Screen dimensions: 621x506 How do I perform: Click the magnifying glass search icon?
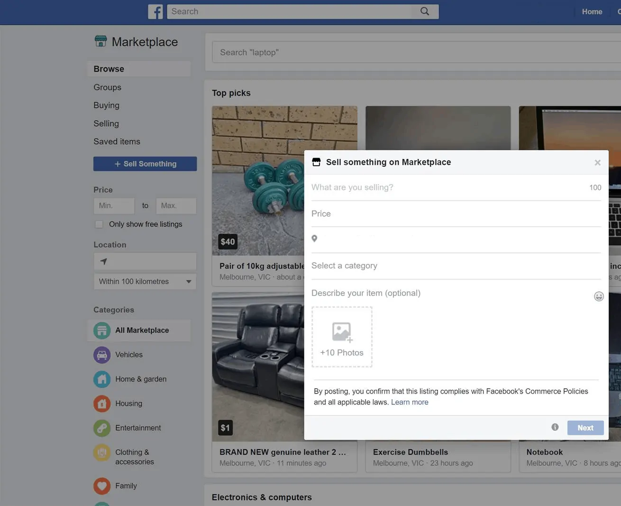point(425,11)
